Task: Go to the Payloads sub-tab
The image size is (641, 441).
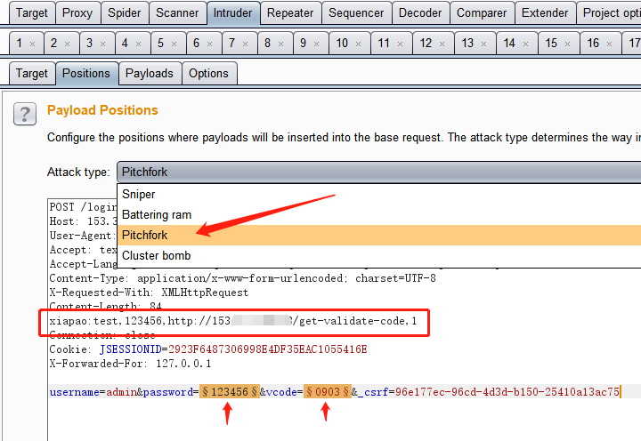Action: [150, 74]
